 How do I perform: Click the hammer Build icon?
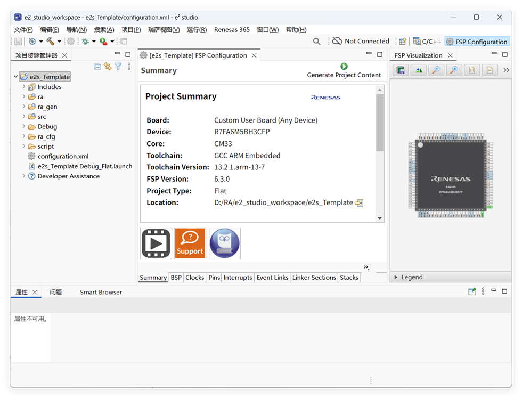pos(50,42)
